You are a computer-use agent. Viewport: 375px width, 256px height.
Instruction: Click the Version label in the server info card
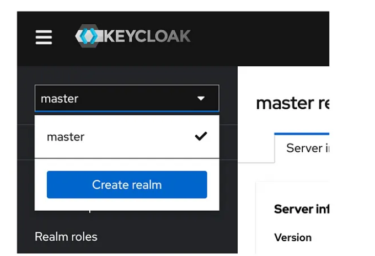[x=293, y=237]
